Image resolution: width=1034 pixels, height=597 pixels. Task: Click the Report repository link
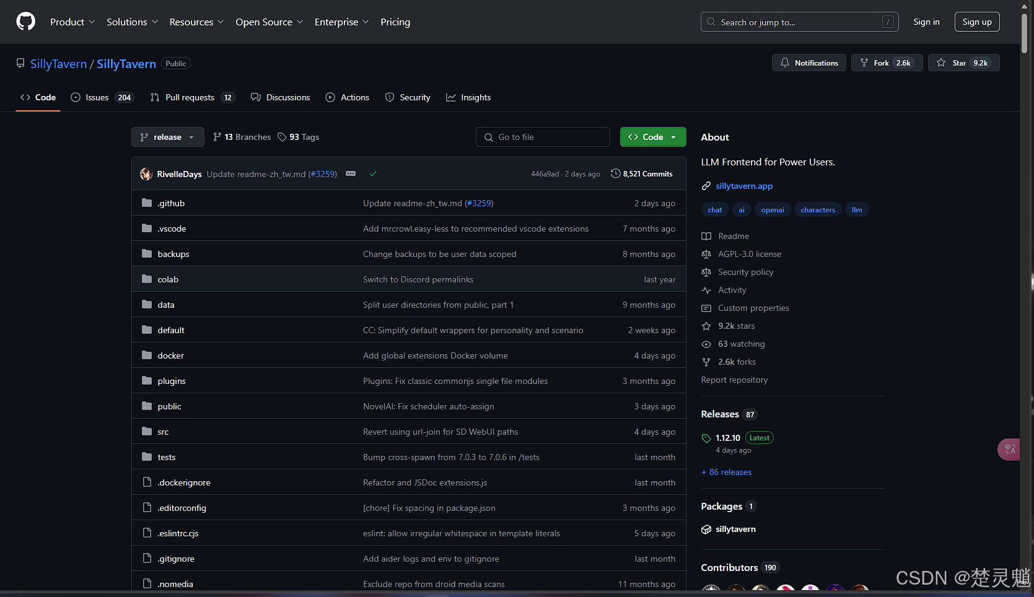tap(734, 380)
